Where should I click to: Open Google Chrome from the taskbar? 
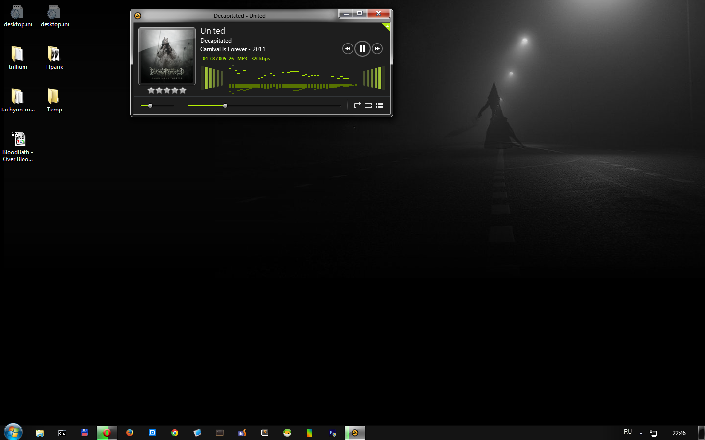coord(175,433)
